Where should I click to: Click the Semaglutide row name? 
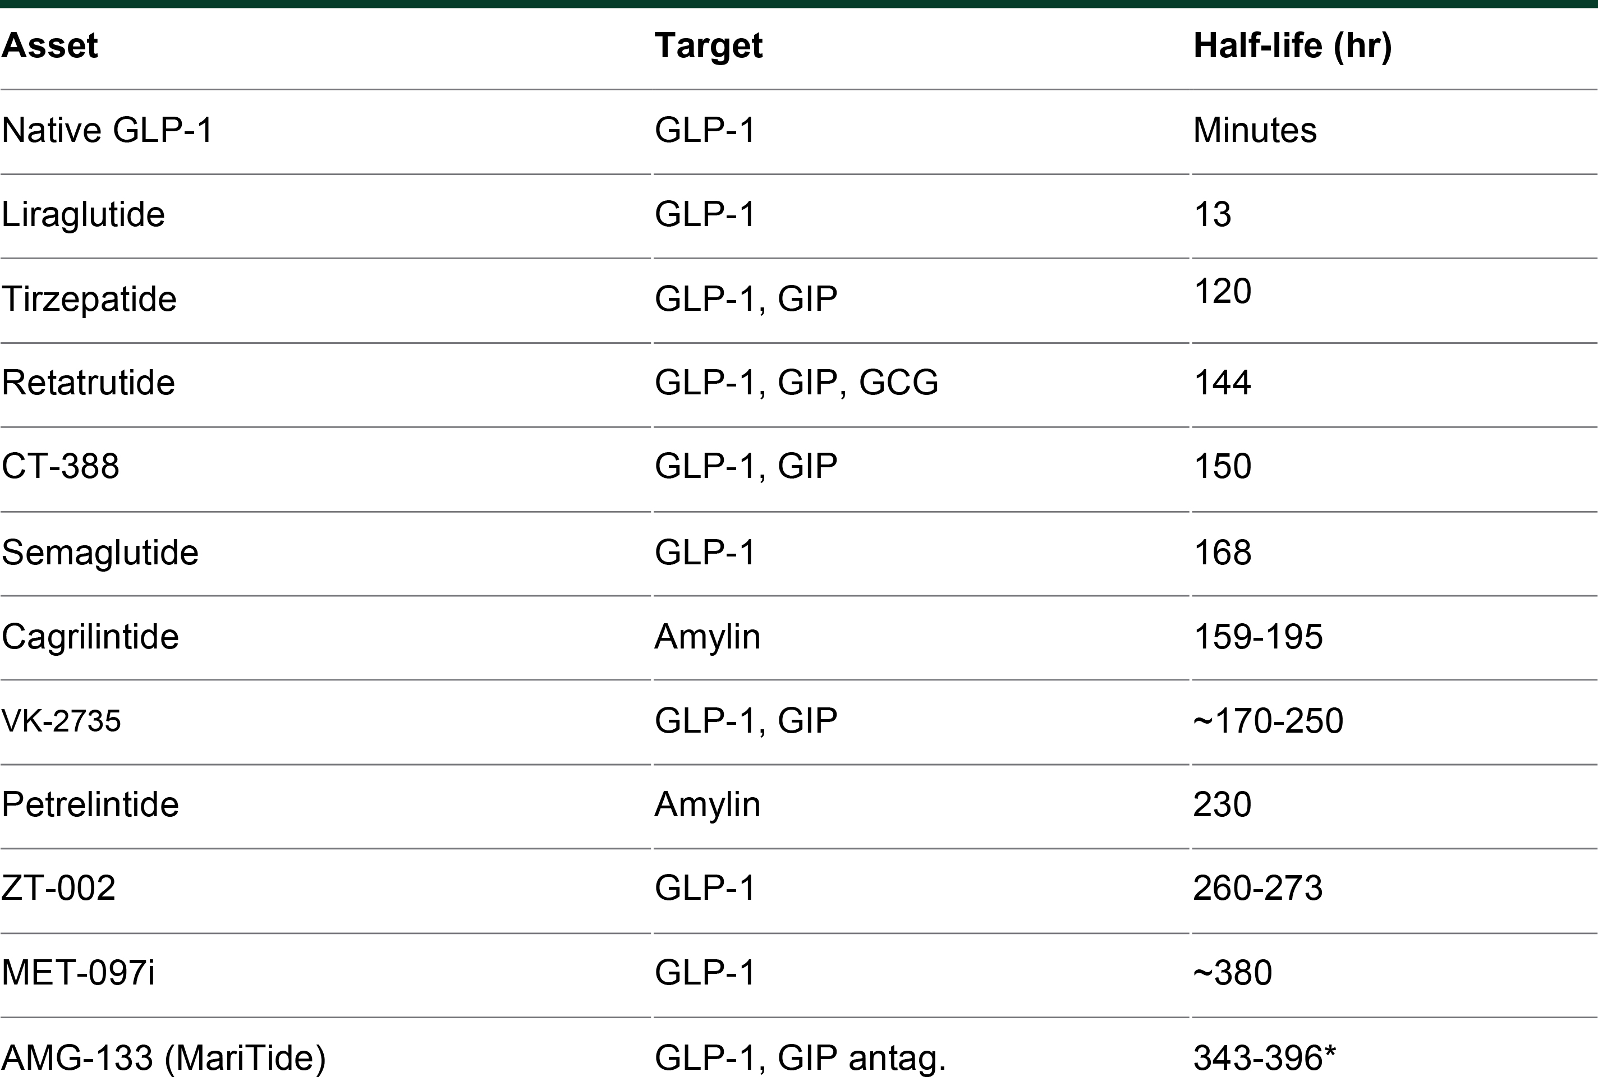100,552
